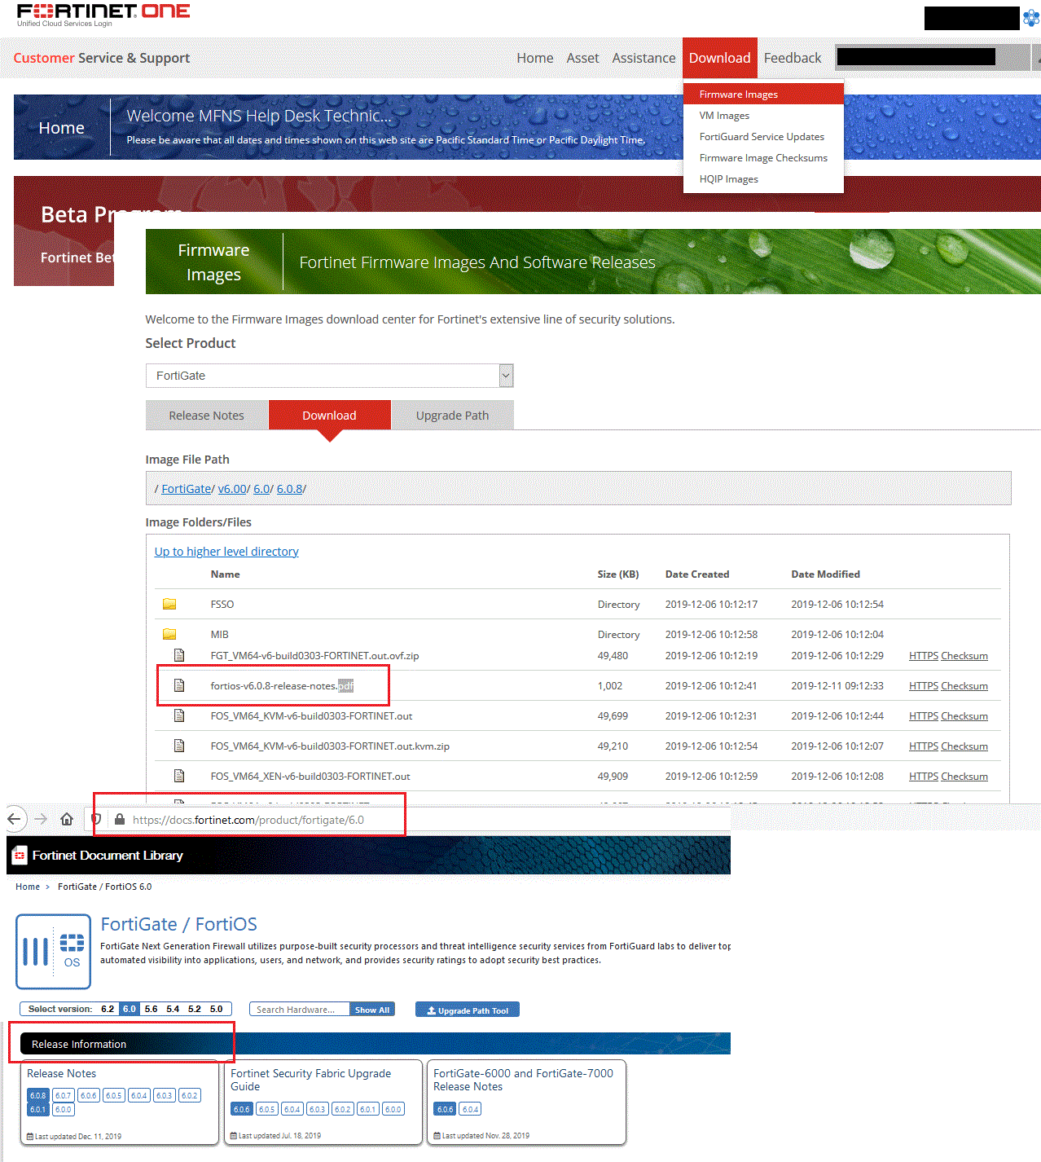
Task: Click the Search Hardware input field
Action: coord(299,1010)
